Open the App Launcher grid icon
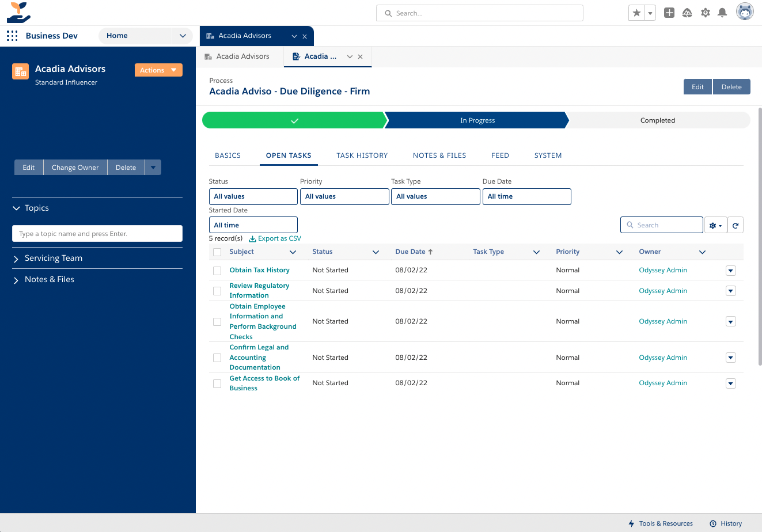Image resolution: width=762 pixels, height=532 pixels. (x=12, y=36)
